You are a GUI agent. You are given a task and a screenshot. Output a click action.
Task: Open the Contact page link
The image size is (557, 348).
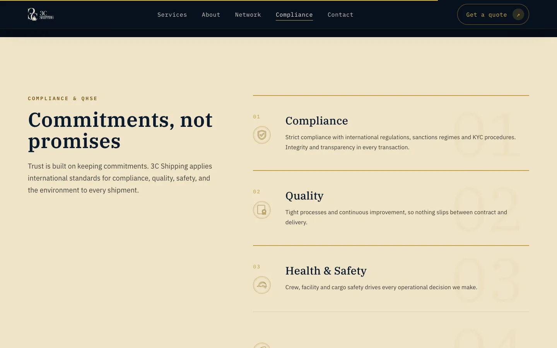point(340,15)
